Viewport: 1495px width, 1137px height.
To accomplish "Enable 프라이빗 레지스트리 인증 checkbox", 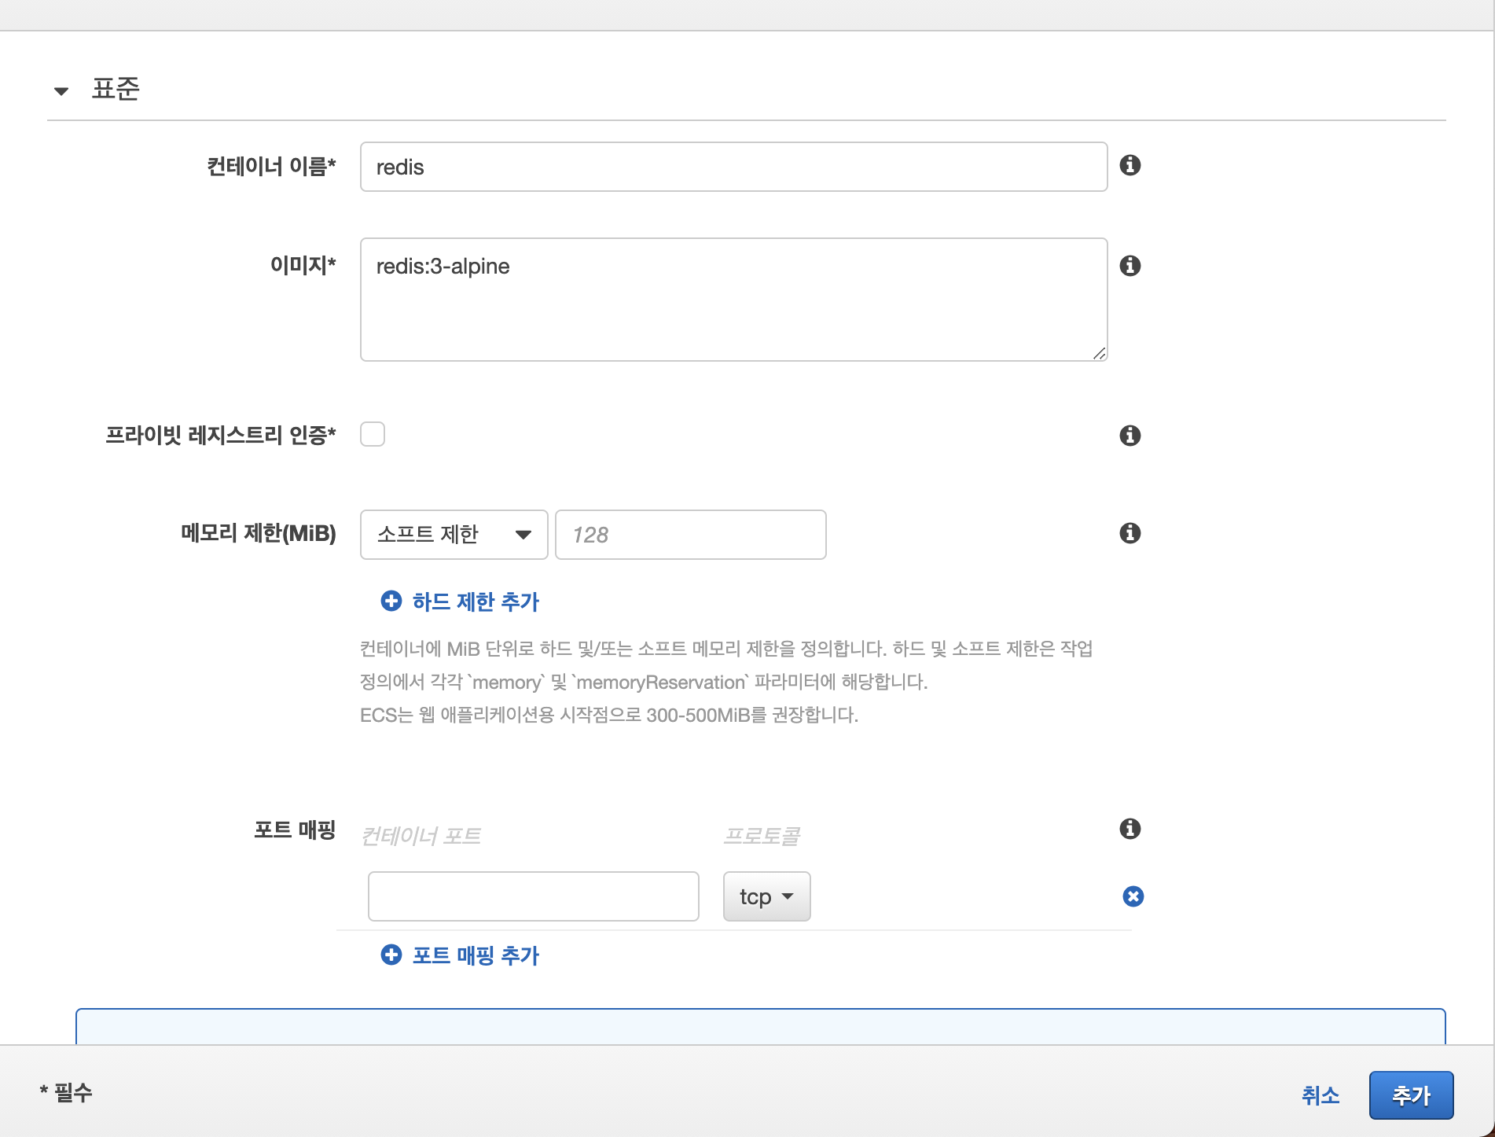I will pyautogui.click(x=373, y=434).
